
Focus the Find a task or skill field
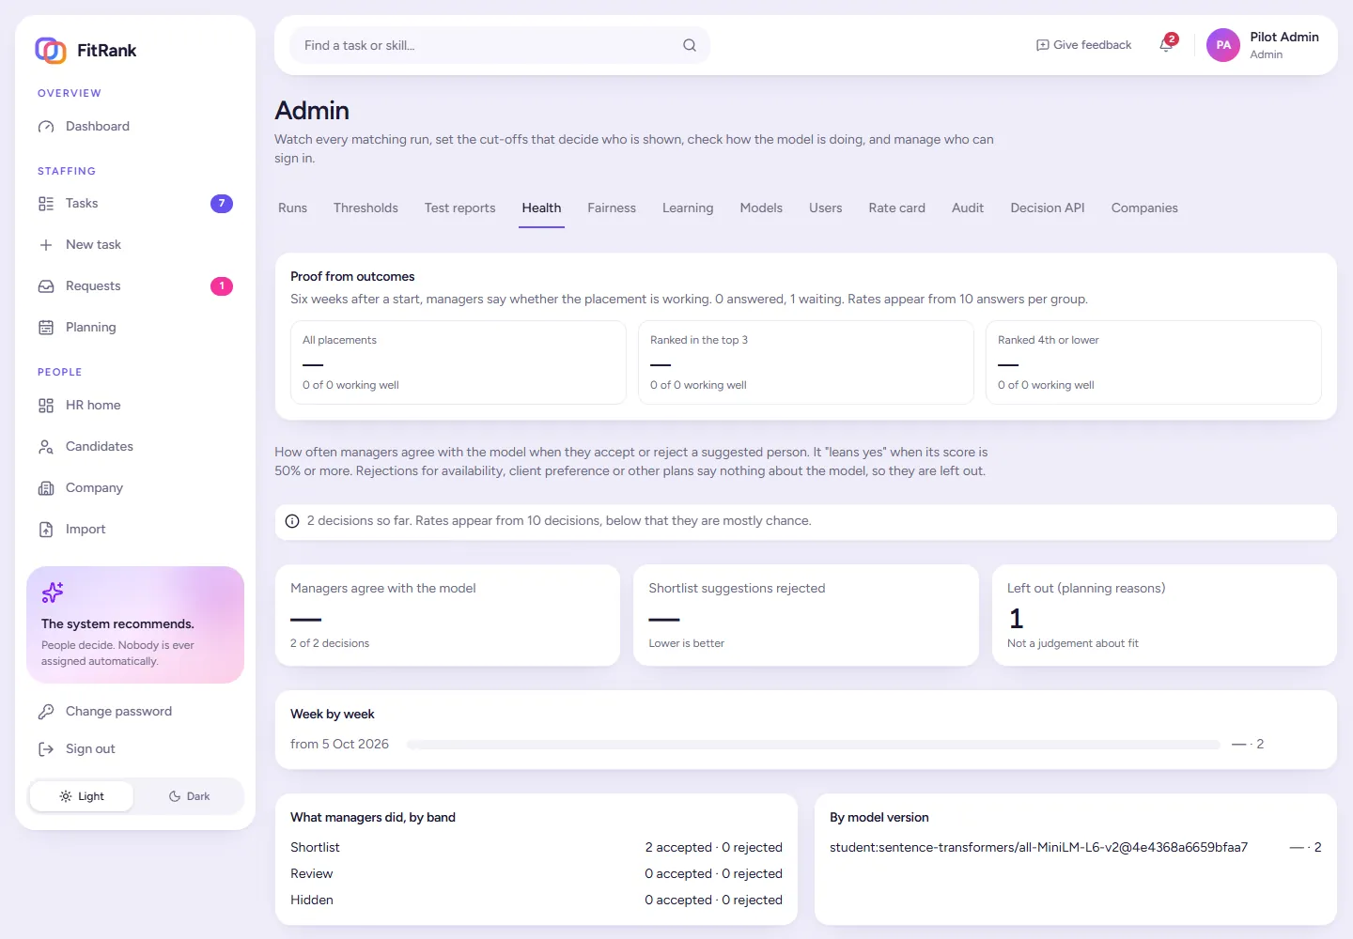coord(500,45)
